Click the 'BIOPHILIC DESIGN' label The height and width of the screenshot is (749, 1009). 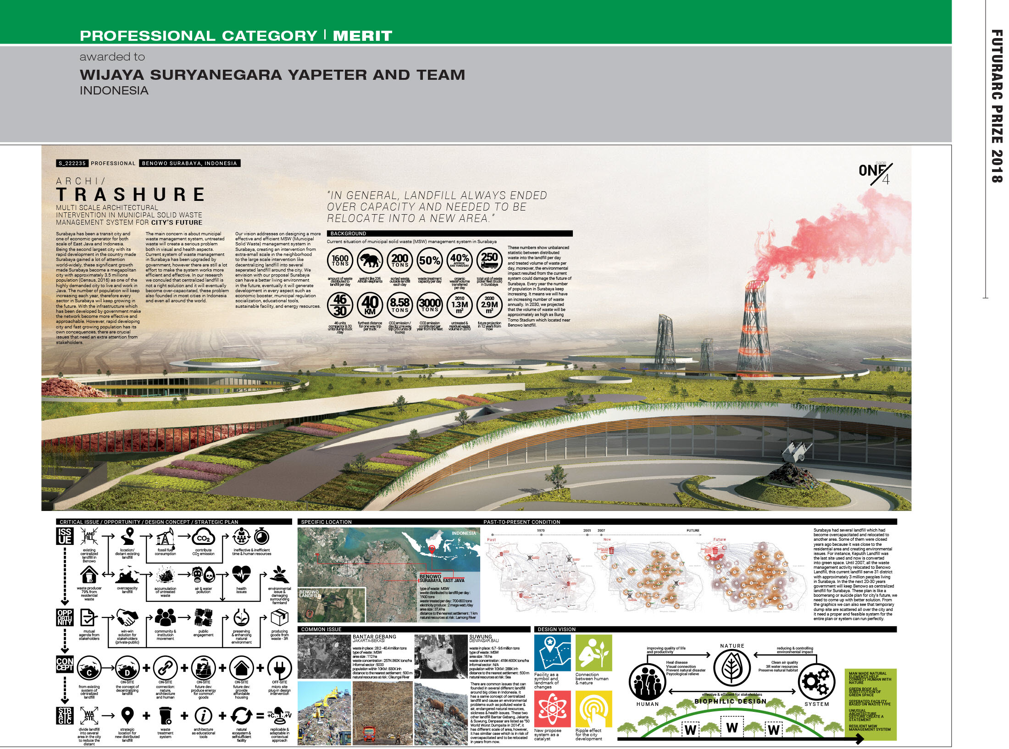(x=730, y=701)
